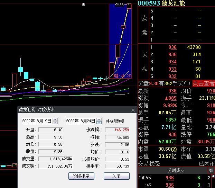This screenshot has width=215, height=188.
Task: Open the 分时成交 tab
Action: coord(176,170)
